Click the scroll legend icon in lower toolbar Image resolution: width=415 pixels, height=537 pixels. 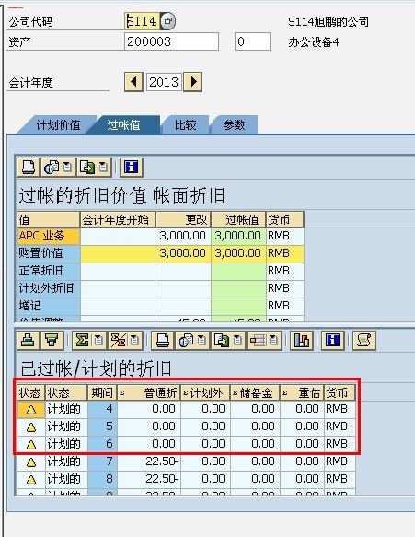tap(364, 341)
